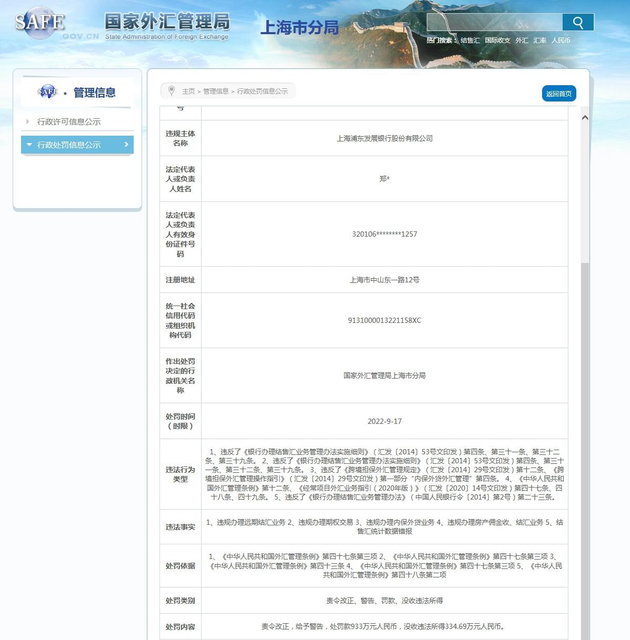Image resolution: width=630 pixels, height=640 pixels.
Task: Click the 处罚时间(时限) row label
Action: coord(181,421)
